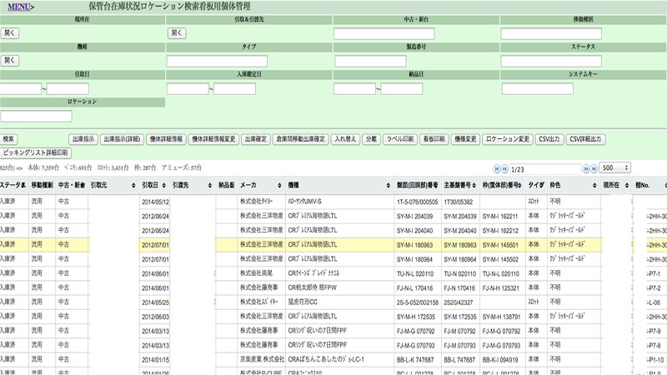Image resolution: width=667 pixels, height=375 pixels.
Task: Focus the 中古・新台 input field
Action: click(x=384, y=33)
